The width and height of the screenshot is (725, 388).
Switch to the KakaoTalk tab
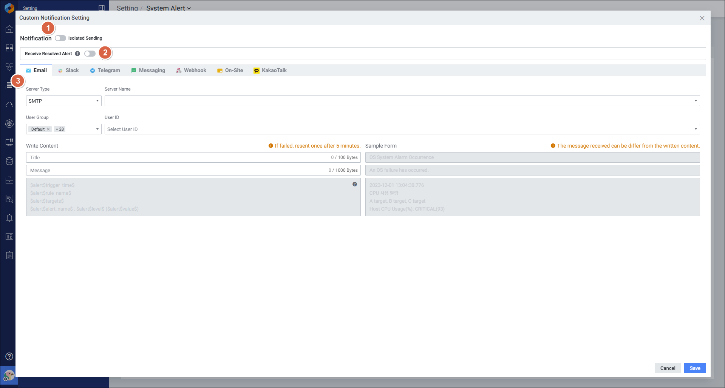coord(270,71)
